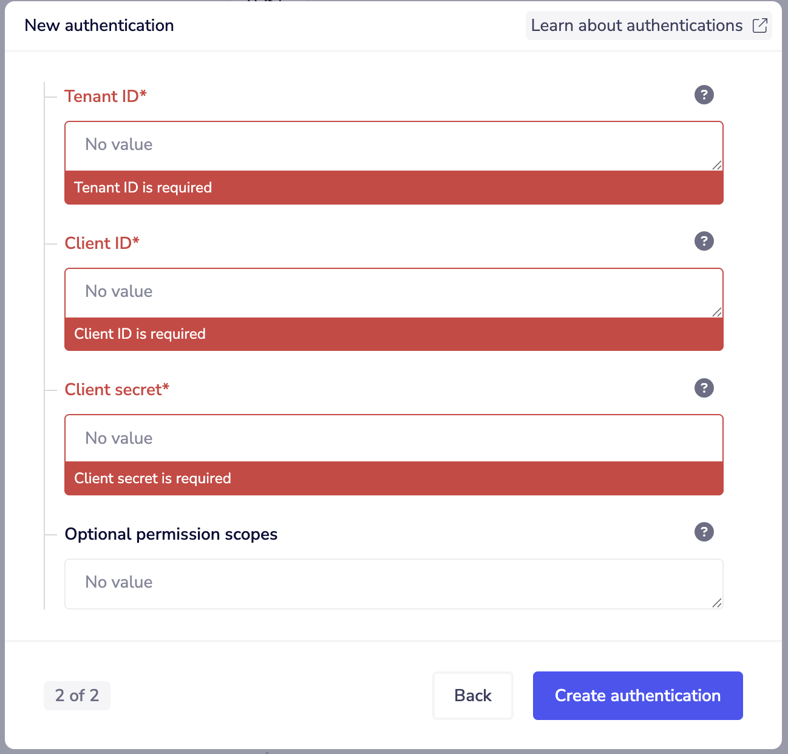Click the Back button
The image size is (788, 754).
tap(472, 696)
